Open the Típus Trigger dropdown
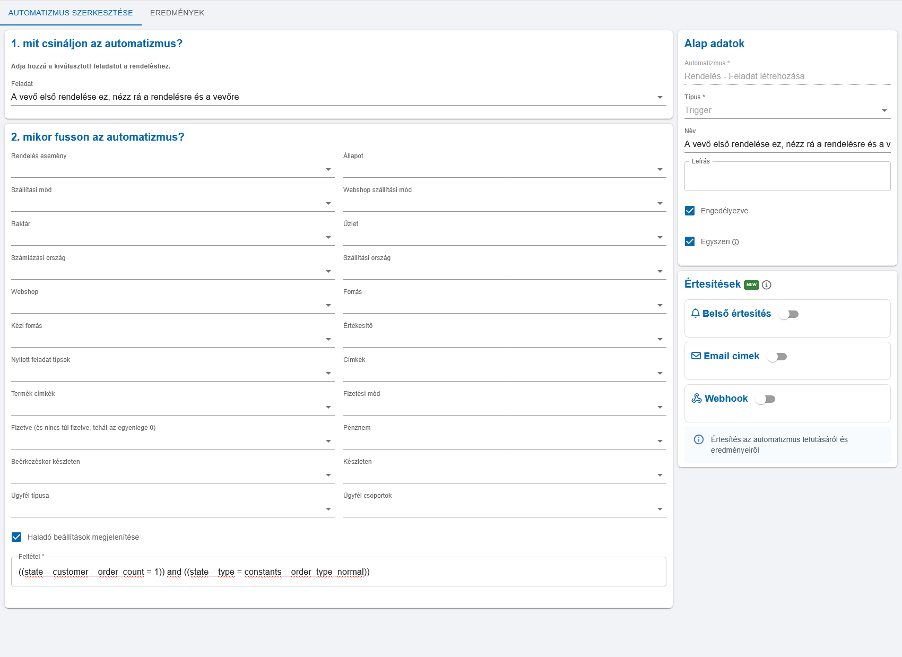The width and height of the screenshot is (902, 657). tap(787, 110)
